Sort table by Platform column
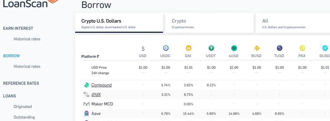330x121 pixels. (x=90, y=56)
